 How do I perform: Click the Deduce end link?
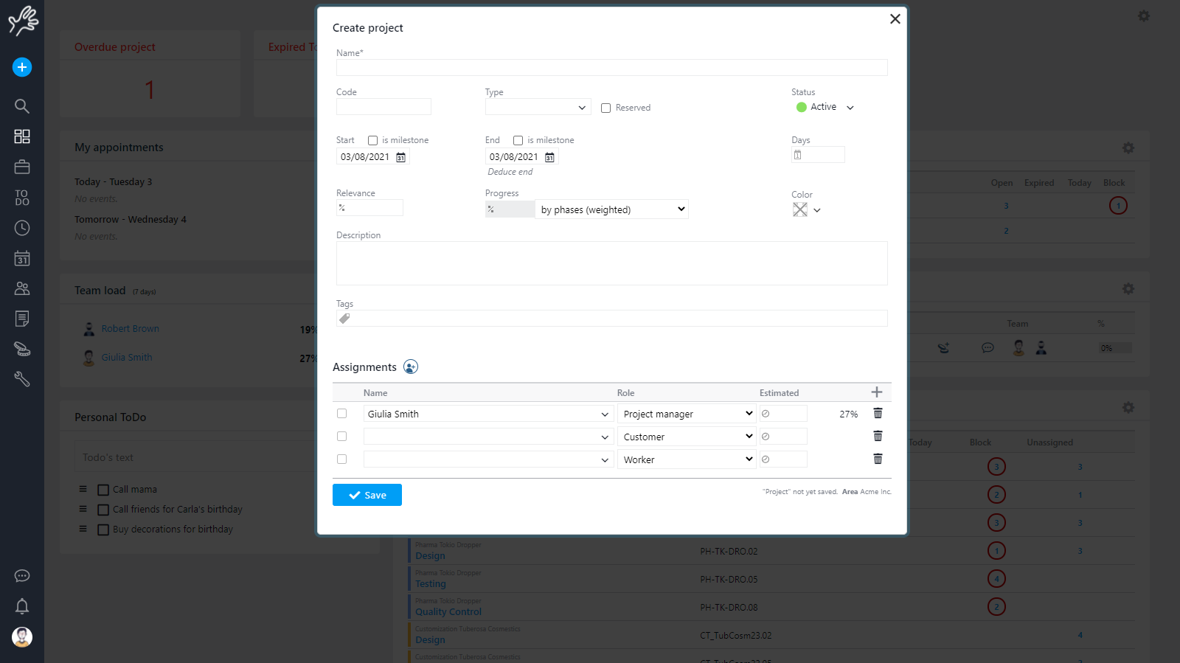510,172
